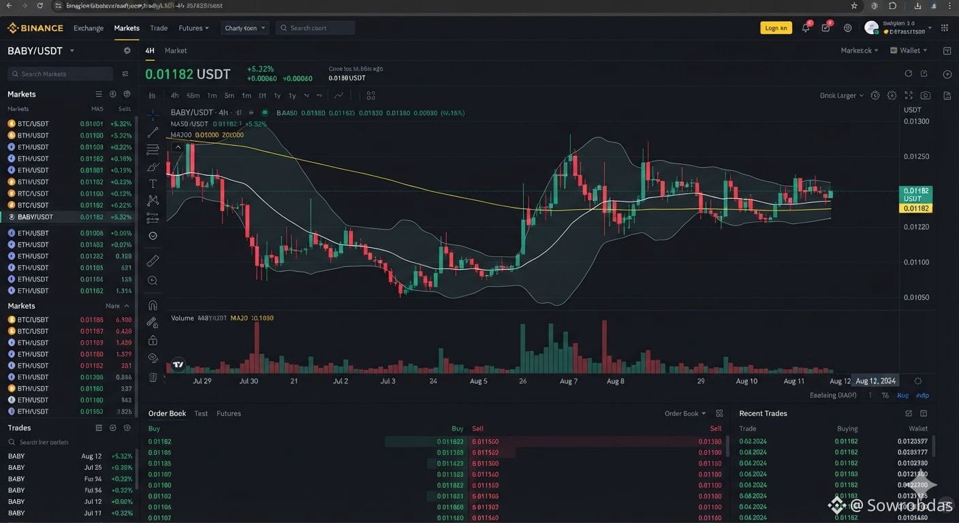Refresh the price data icon
959x523 pixels.
pos(908,74)
